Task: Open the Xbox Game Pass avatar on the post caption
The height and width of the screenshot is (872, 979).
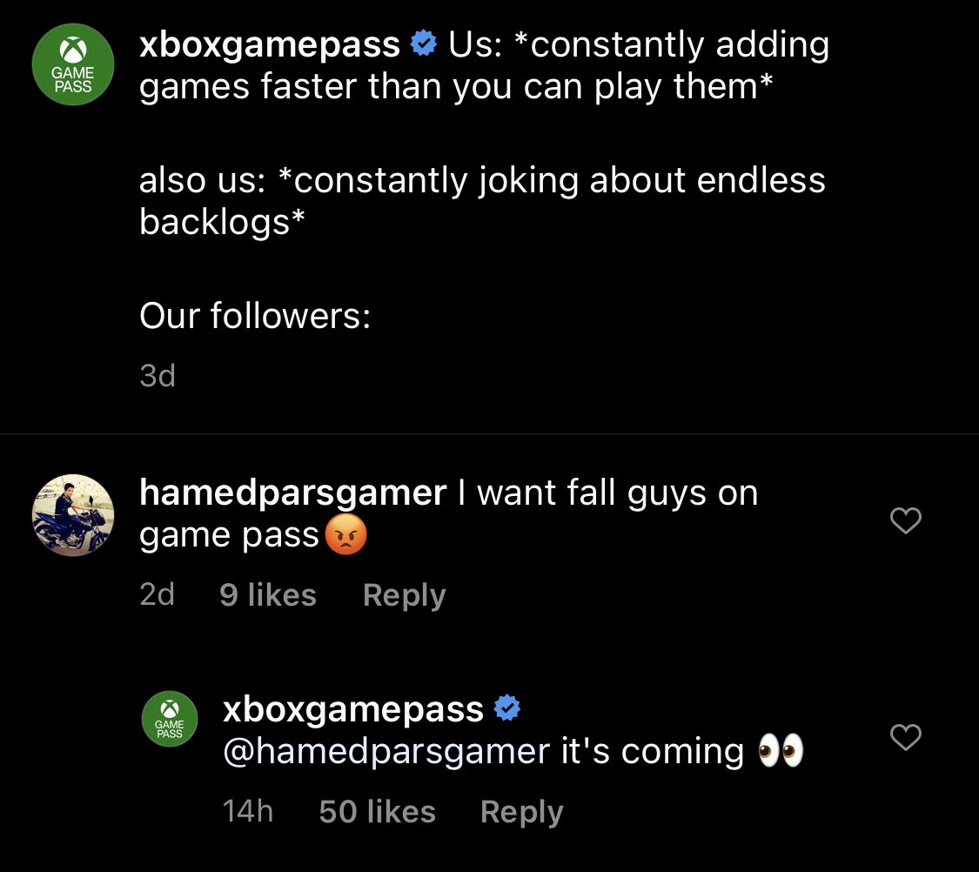Action: (73, 64)
